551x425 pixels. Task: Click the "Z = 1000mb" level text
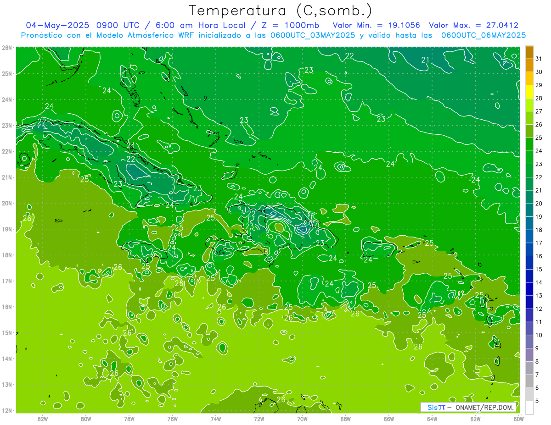tap(289, 25)
